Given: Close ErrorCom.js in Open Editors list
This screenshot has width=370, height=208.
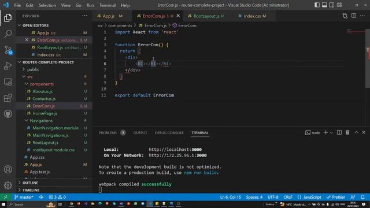Looking at the screenshot, I should point(27,40).
